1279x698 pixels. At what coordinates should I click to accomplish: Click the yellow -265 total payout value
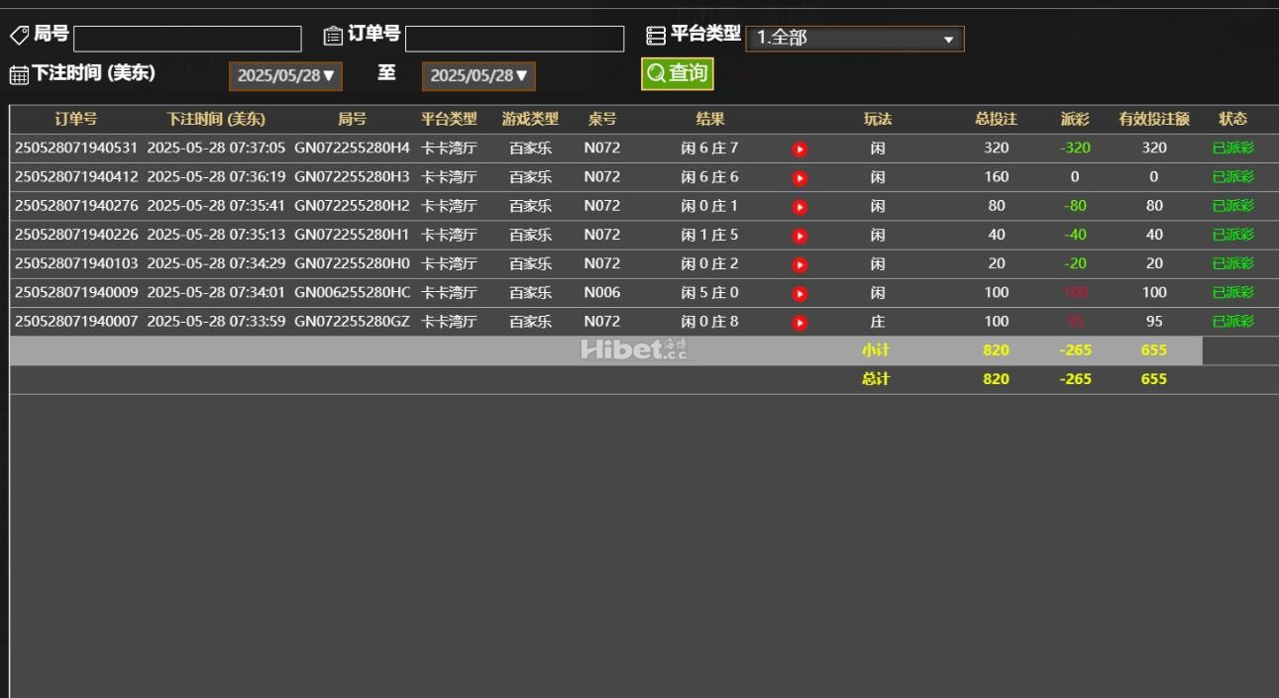point(1076,378)
